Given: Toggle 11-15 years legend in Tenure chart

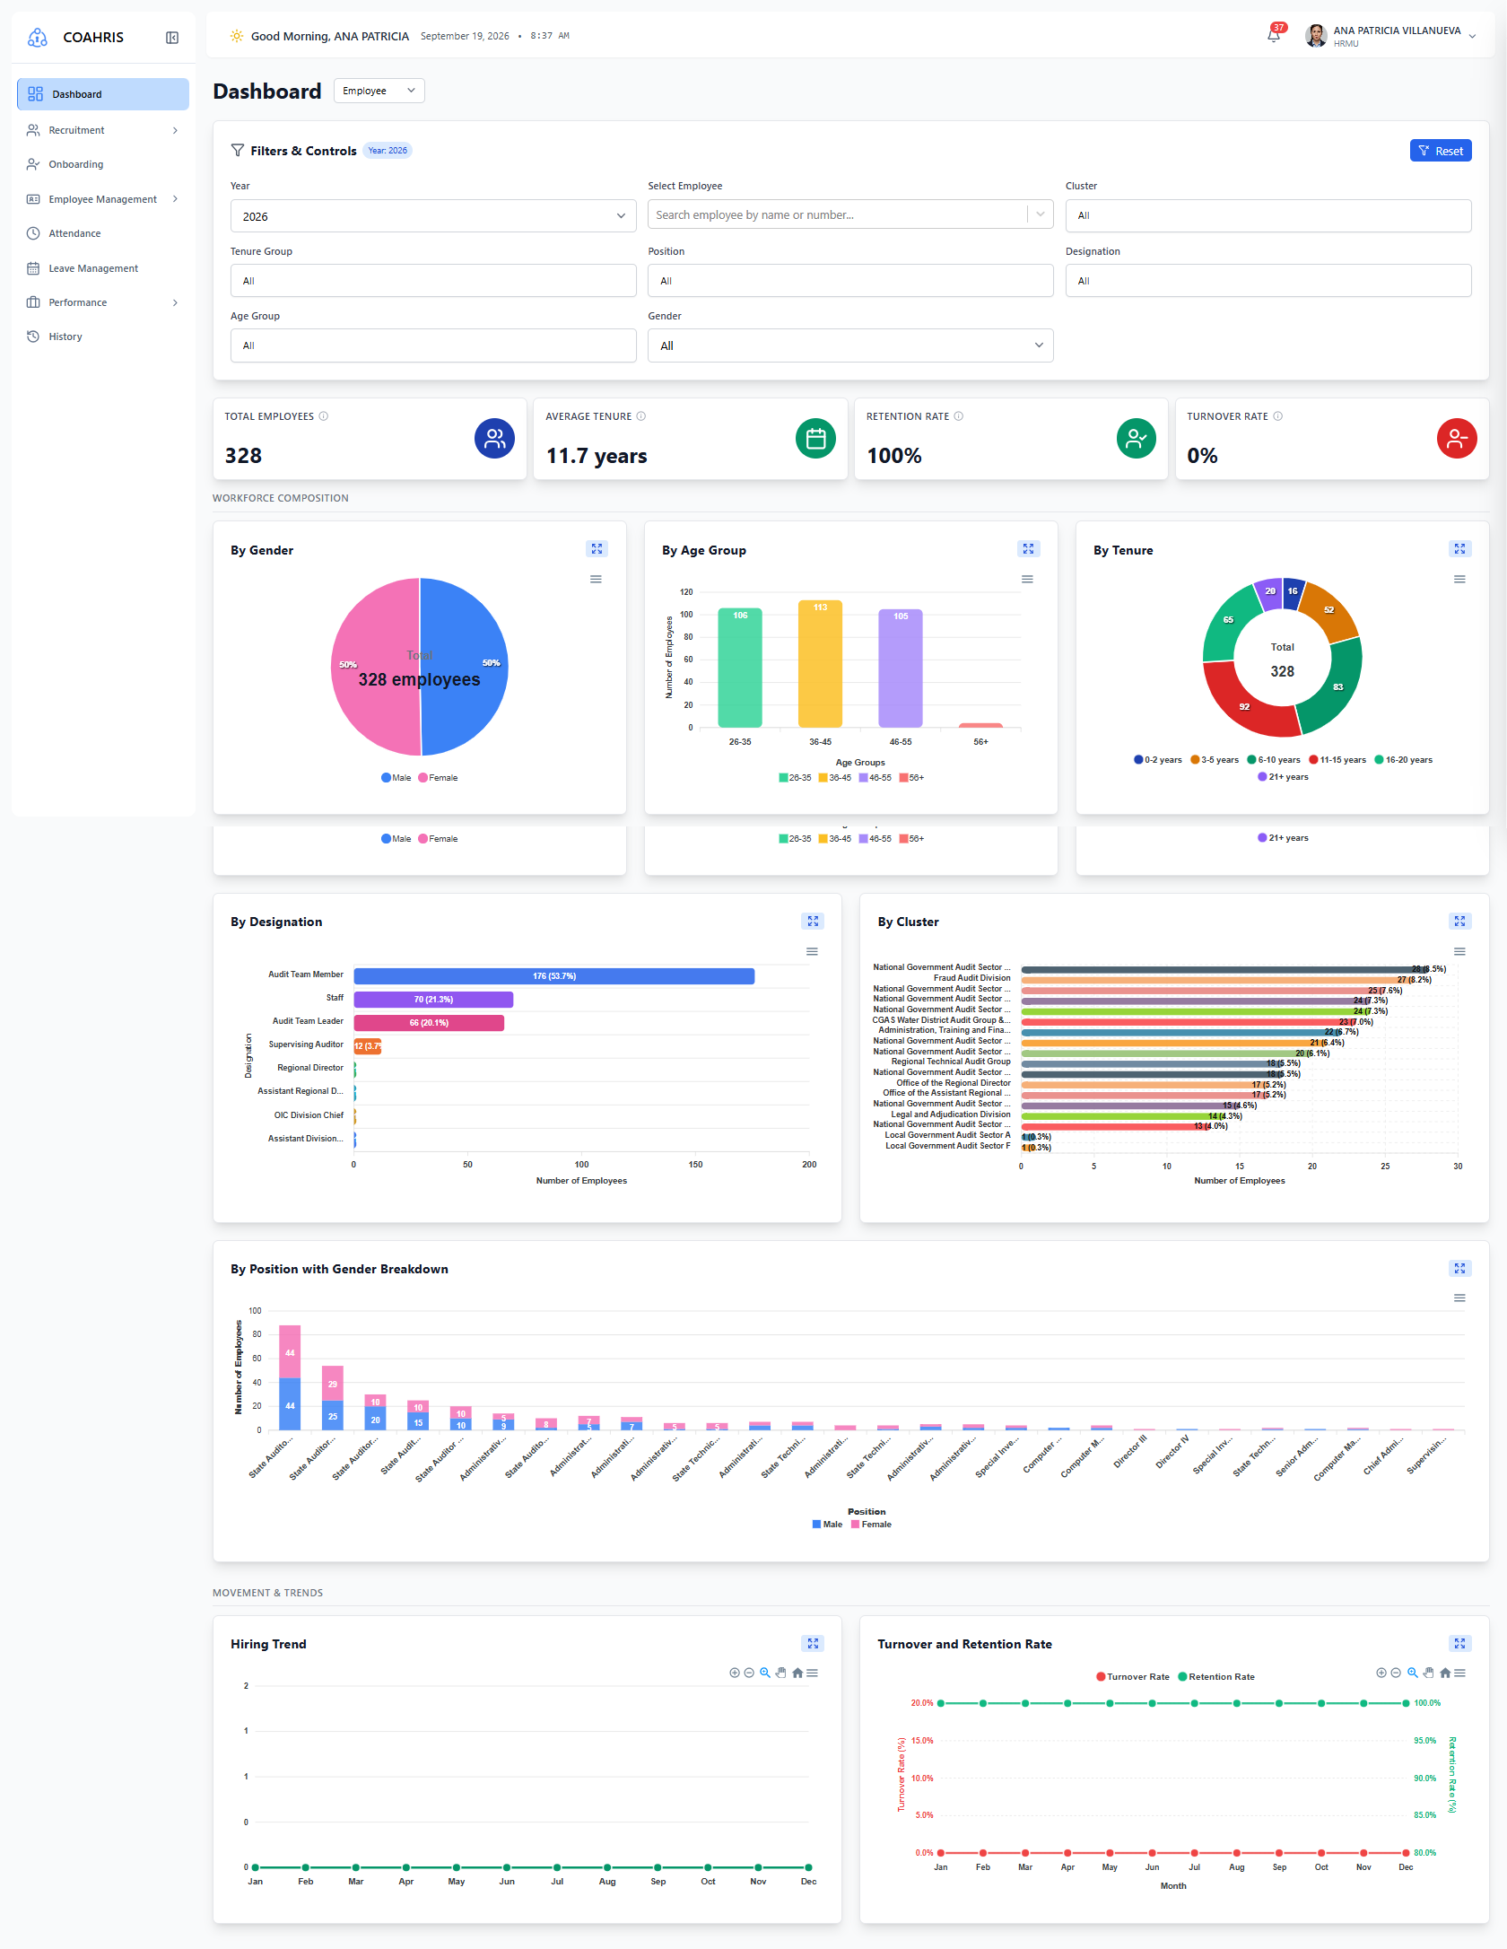Looking at the screenshot, I should [1337, 760].
